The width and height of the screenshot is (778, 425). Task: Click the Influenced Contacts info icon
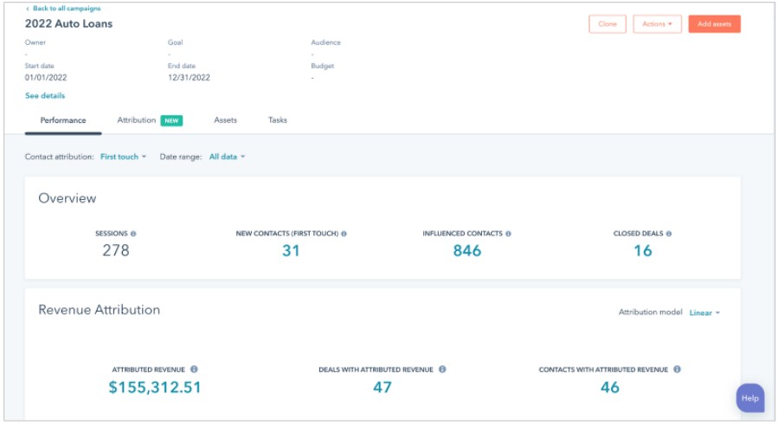tap(508, 234)
